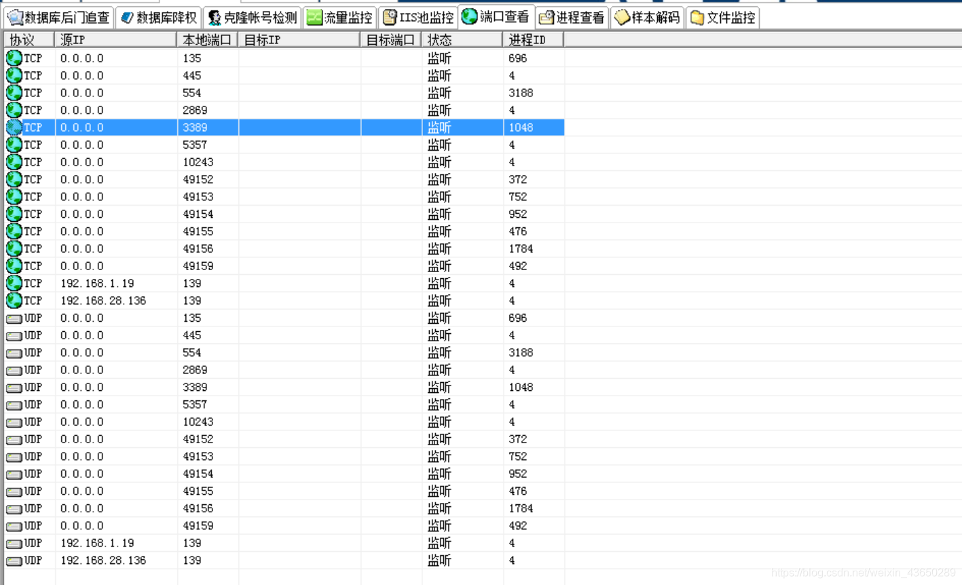Sort by the 协议 column header
962x585 pixels.
click(x=30, y=40)
